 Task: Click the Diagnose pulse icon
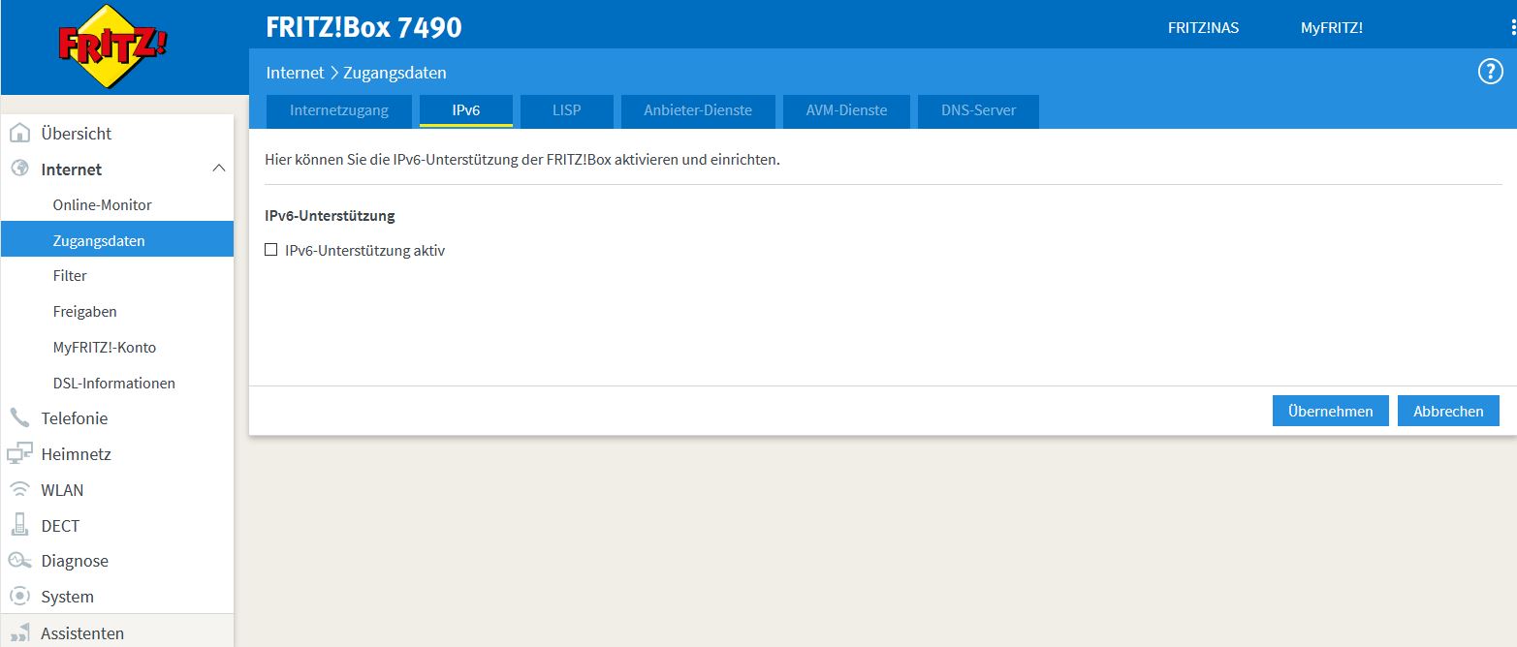coord(19,561)
